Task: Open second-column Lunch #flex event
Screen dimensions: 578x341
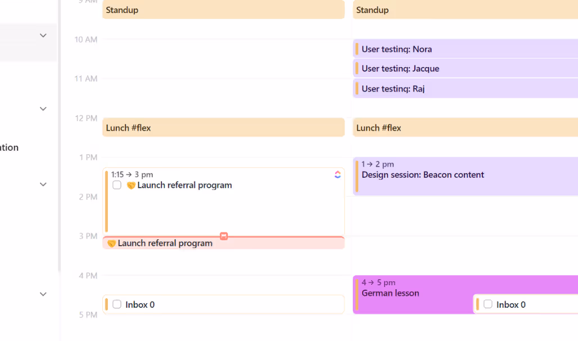Action: [465, 127]
